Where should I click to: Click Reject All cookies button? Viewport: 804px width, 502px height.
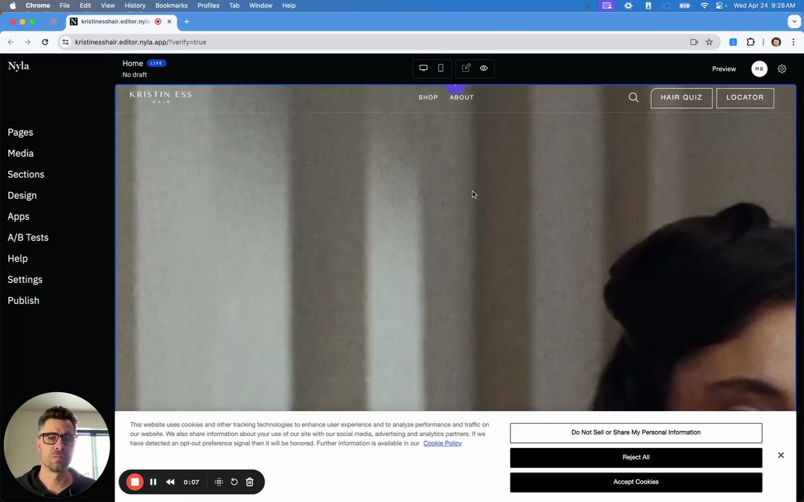636,457
